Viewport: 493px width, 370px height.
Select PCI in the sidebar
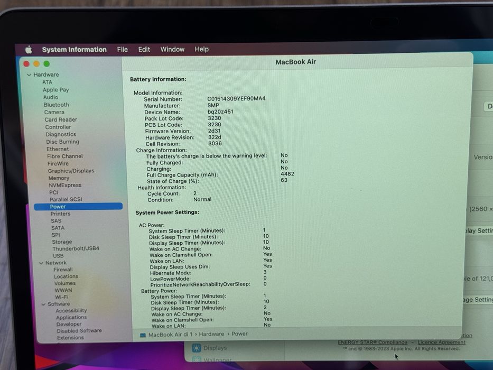[x=53, y=192]
